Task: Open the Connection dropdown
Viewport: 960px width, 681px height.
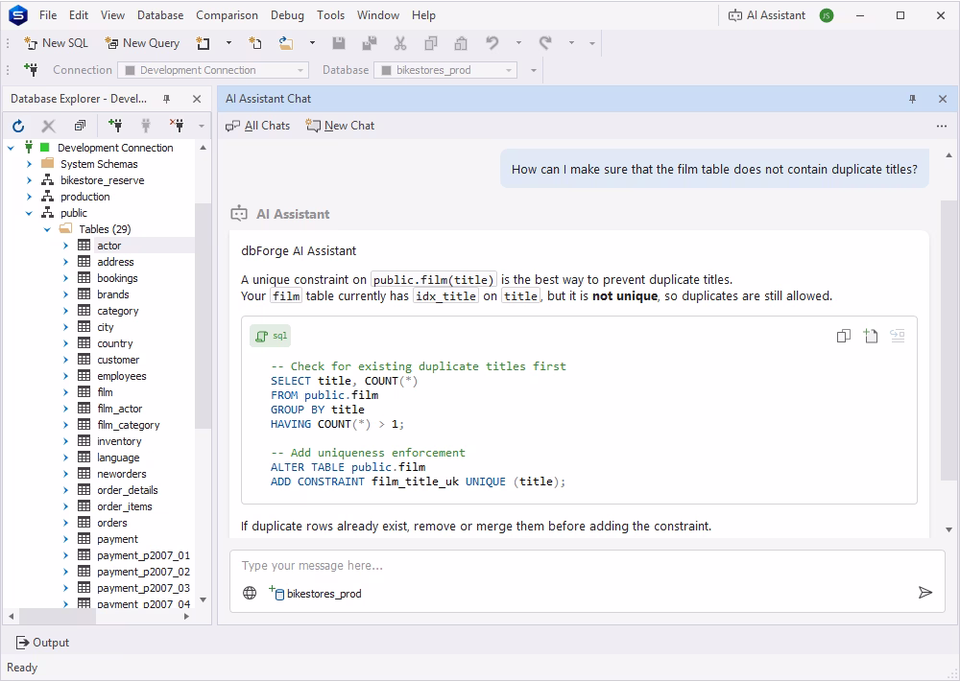Action: [300, 70]
